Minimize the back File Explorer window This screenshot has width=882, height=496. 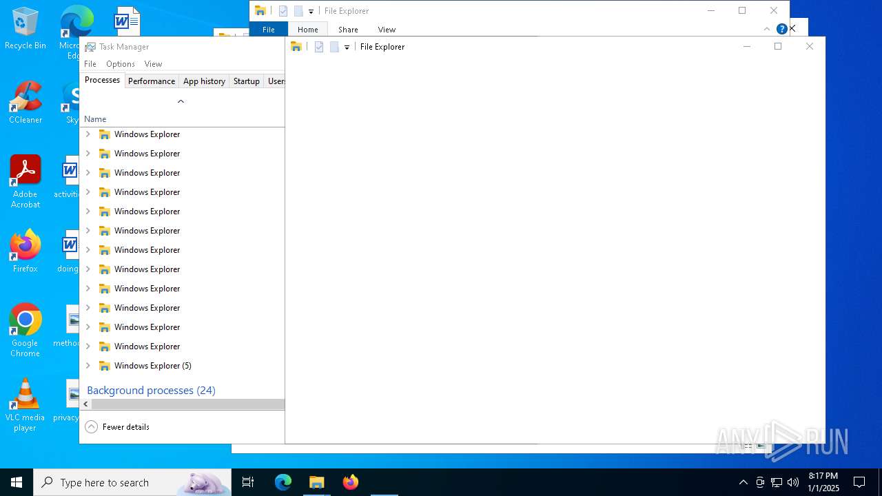[710, 10]
